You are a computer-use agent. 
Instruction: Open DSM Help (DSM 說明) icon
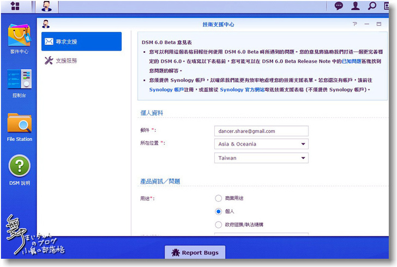[x=20, y=170]
